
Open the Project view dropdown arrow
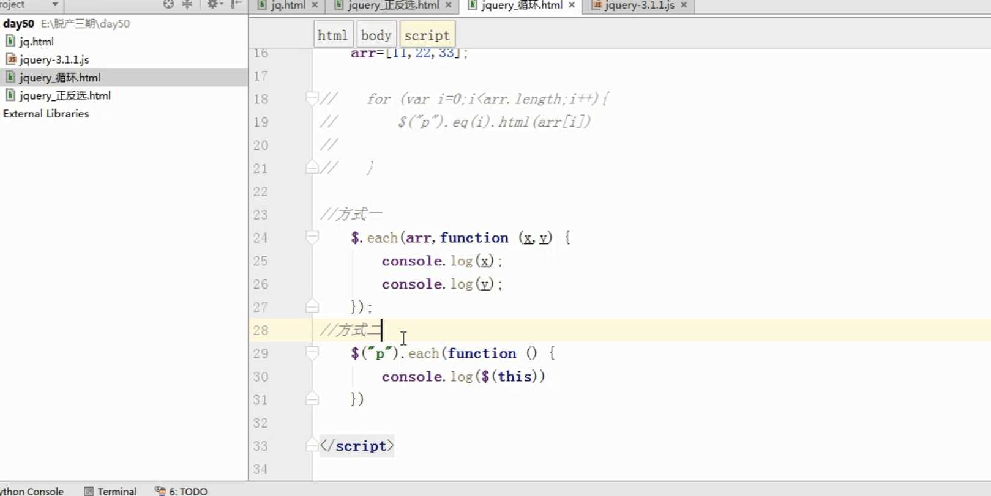tap(55, 5)
